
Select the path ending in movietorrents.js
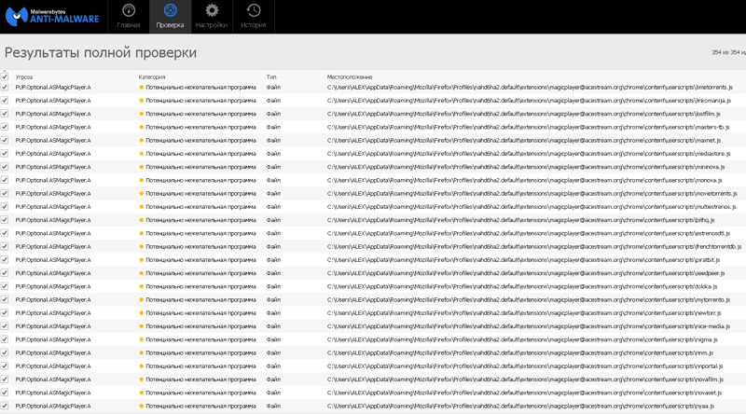(x=532, y=193)
